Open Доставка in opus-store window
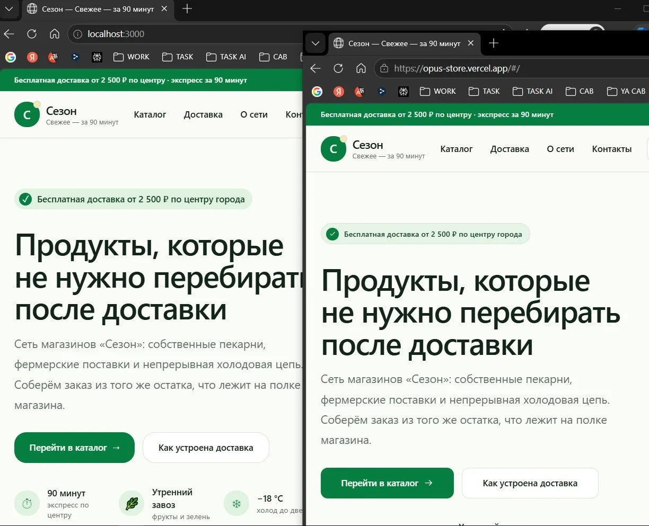Screen dimensions: 649x526 tap(510, 149)
